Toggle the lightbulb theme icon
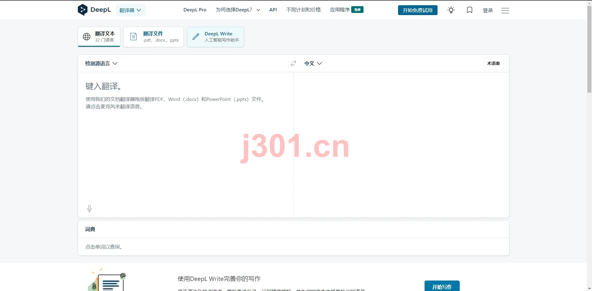The image size is (592, 291). pos(451,10)
